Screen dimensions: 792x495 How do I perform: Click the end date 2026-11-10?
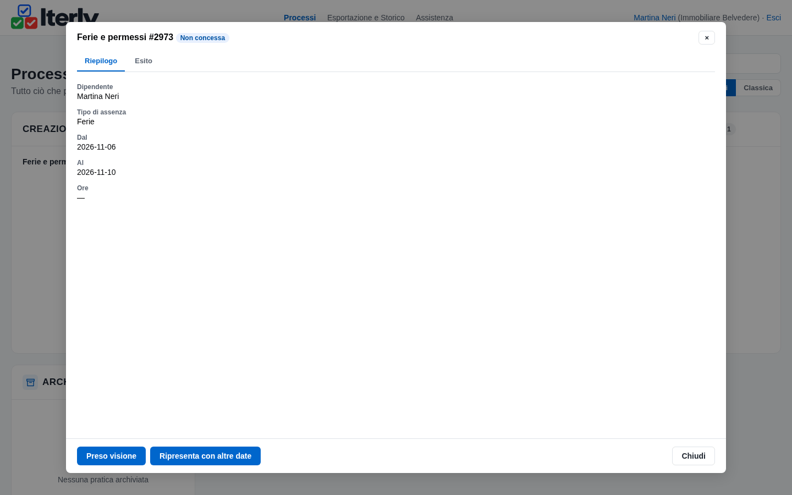[96, 172]
